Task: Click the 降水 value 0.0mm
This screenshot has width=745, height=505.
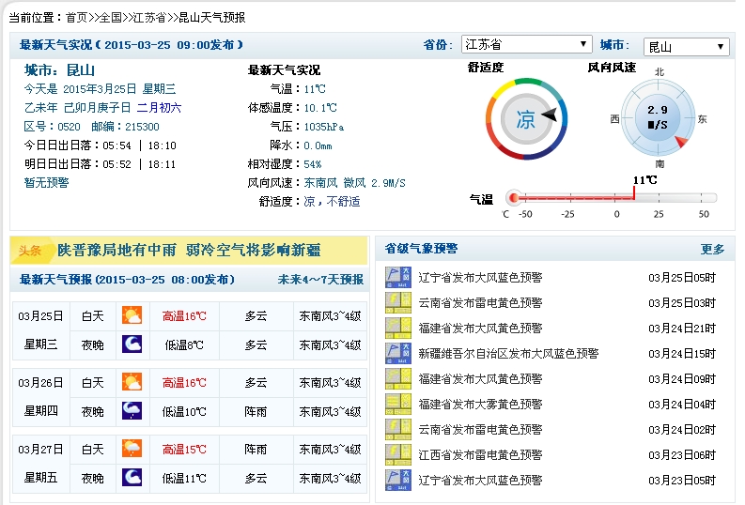Action: tap(318, 145)
